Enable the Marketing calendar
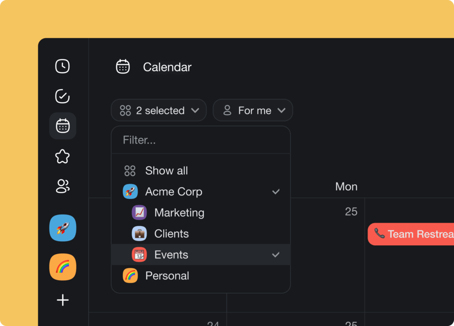 [179, 212]
